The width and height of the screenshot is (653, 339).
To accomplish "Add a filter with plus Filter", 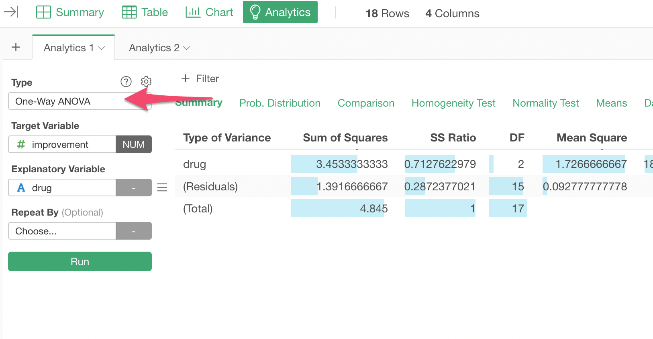I will [x=200, y=79].
